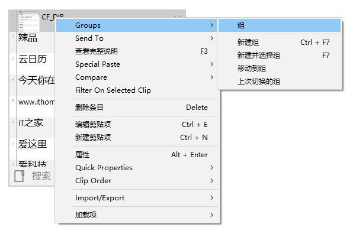353x234 pixels.
Task: Select 删除条目 to delete the clip
Action: [137, 108]
